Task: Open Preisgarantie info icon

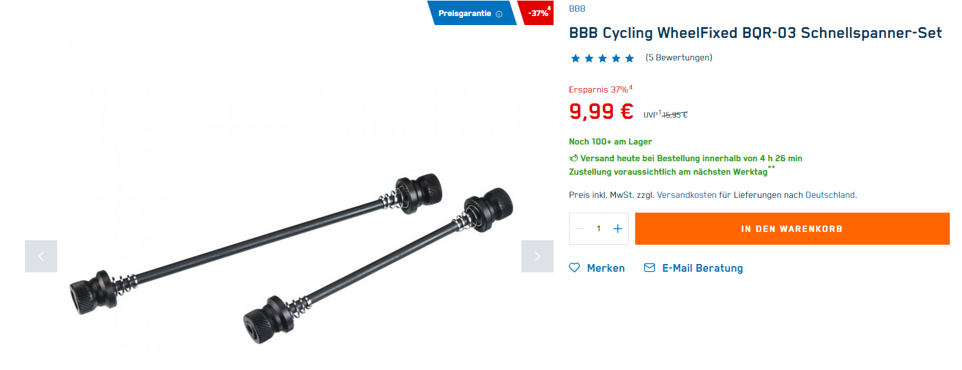Action: coord(499,13)
